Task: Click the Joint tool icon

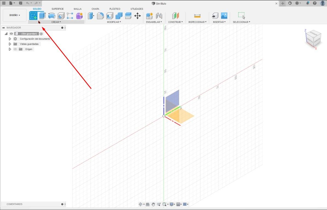Action: pyautogui.click(x=159, y=16)
